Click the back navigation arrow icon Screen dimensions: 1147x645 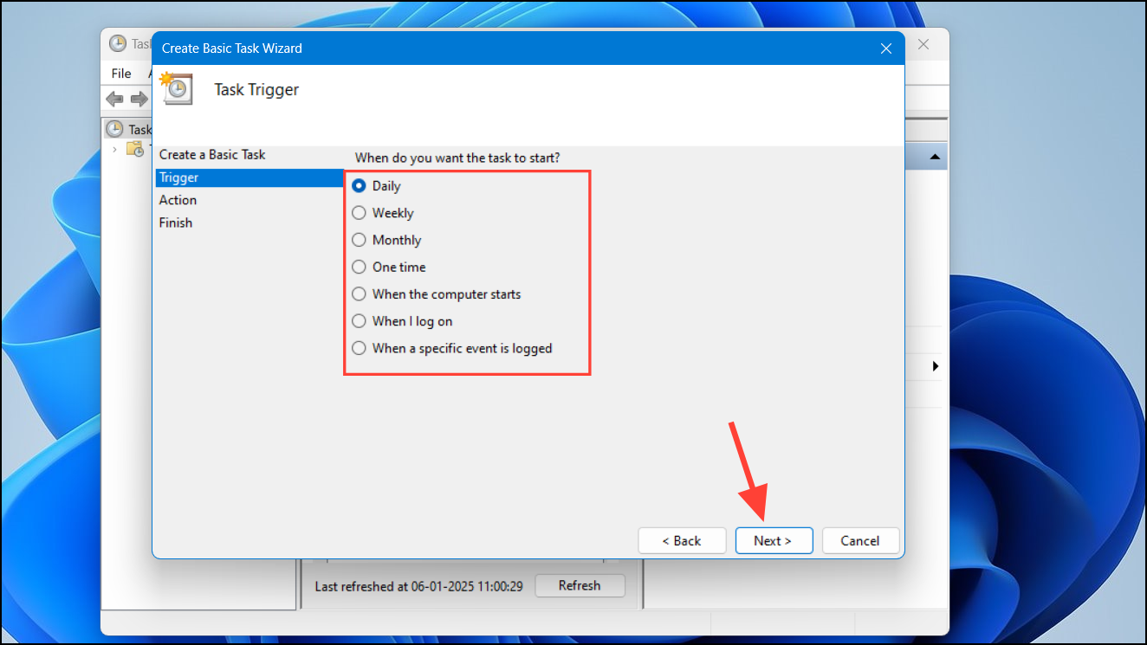pyautogui.click(x=114, y=100)
